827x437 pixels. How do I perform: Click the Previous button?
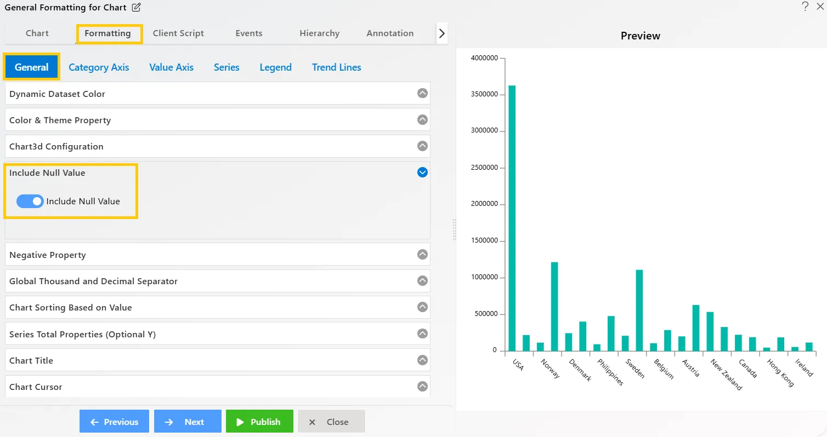114,422
